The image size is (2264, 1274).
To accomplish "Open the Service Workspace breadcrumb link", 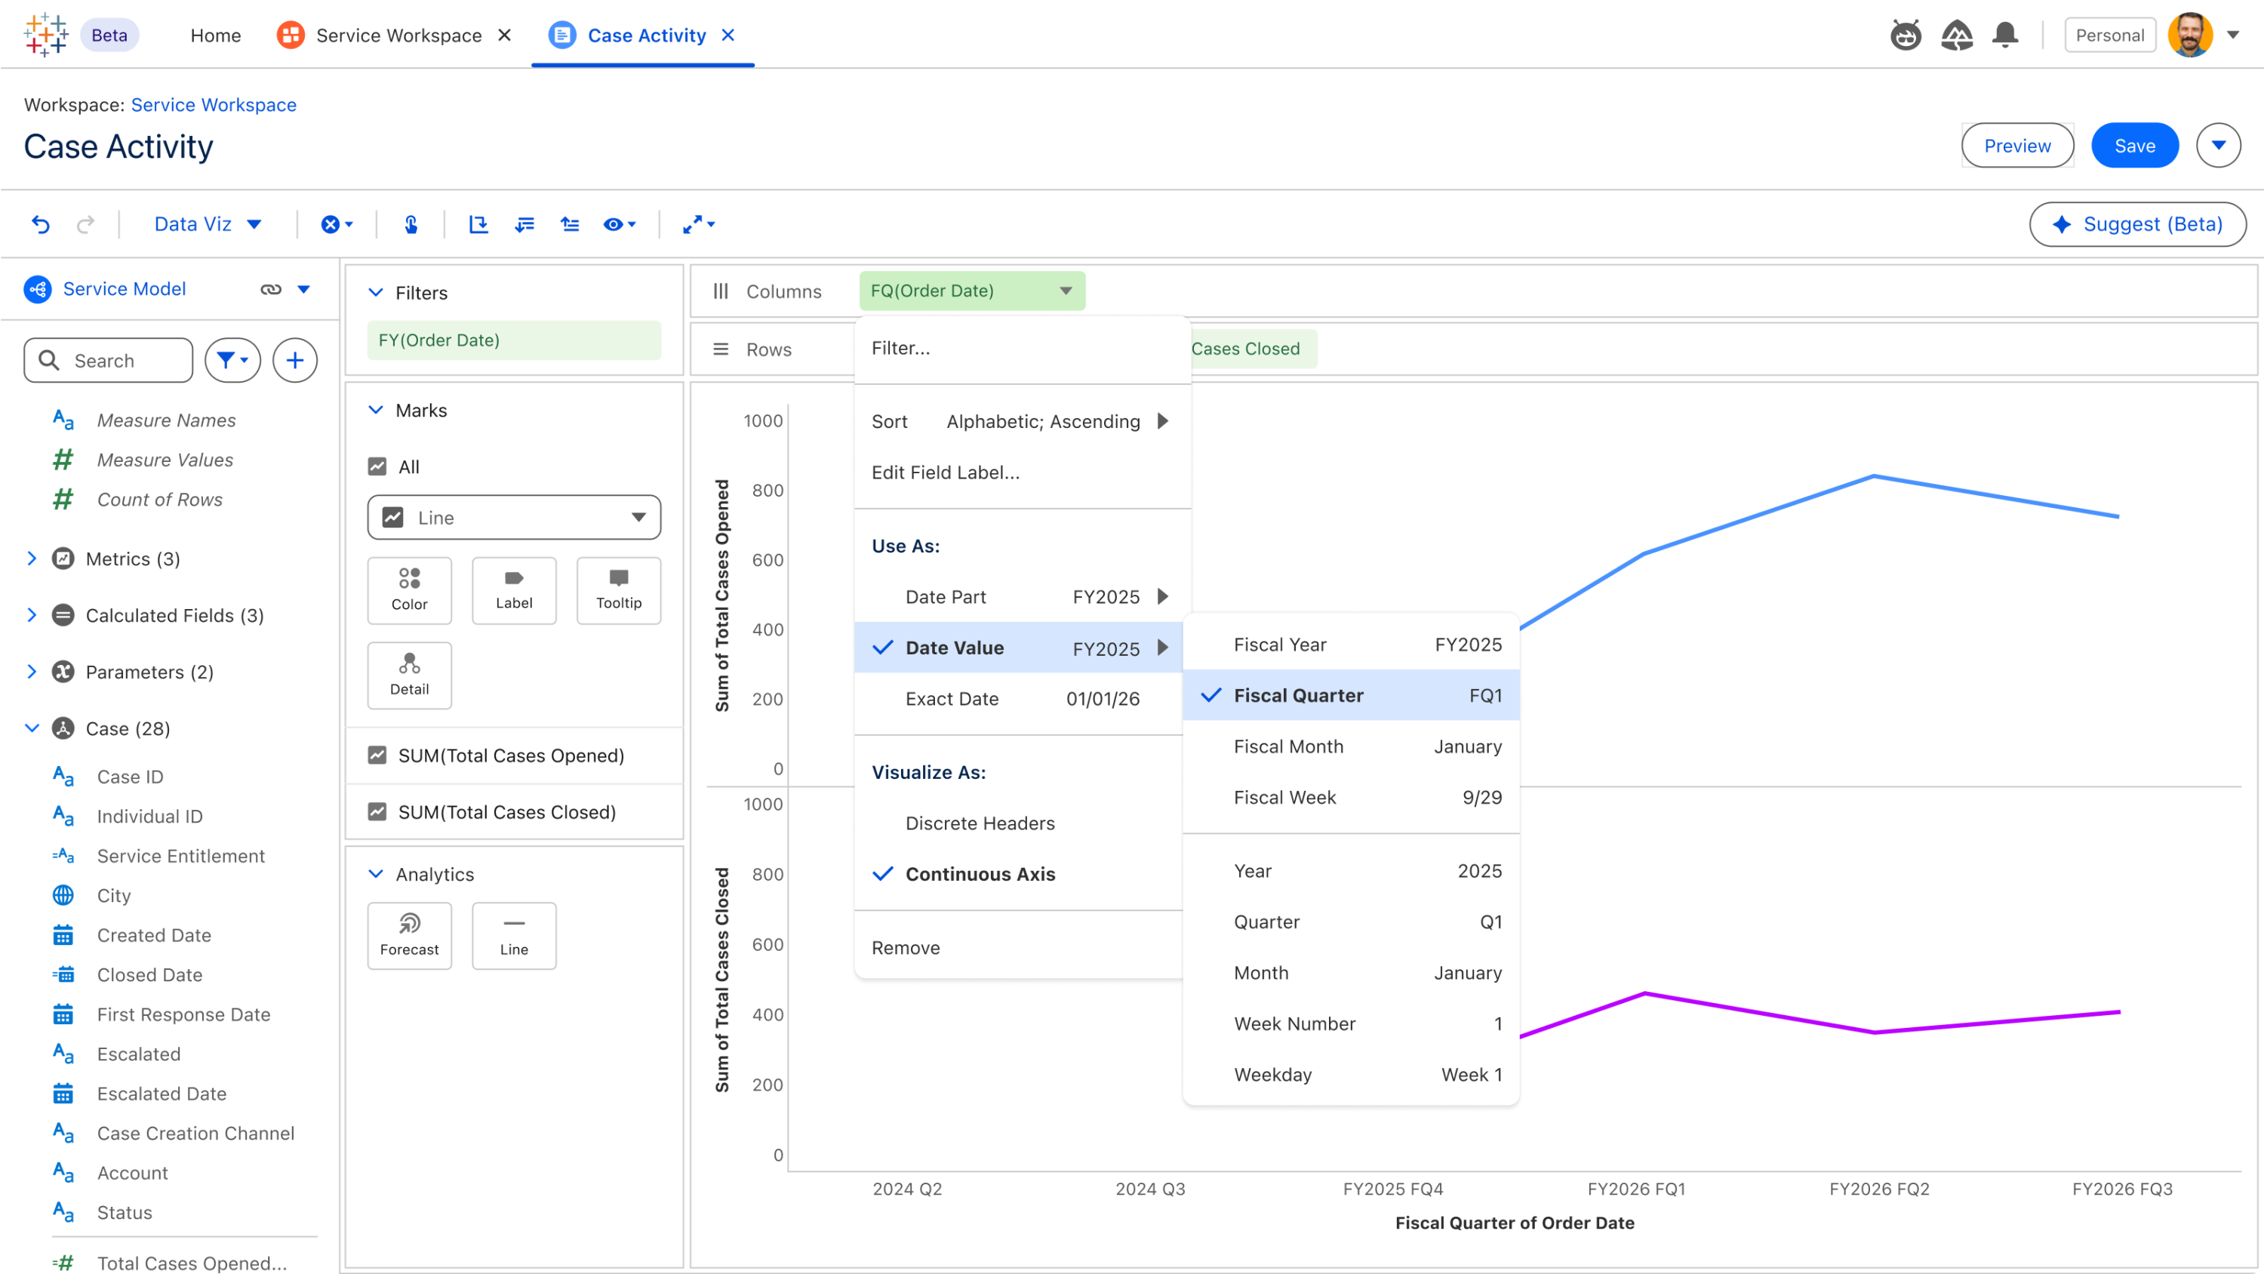I will (x=214, y=105).
